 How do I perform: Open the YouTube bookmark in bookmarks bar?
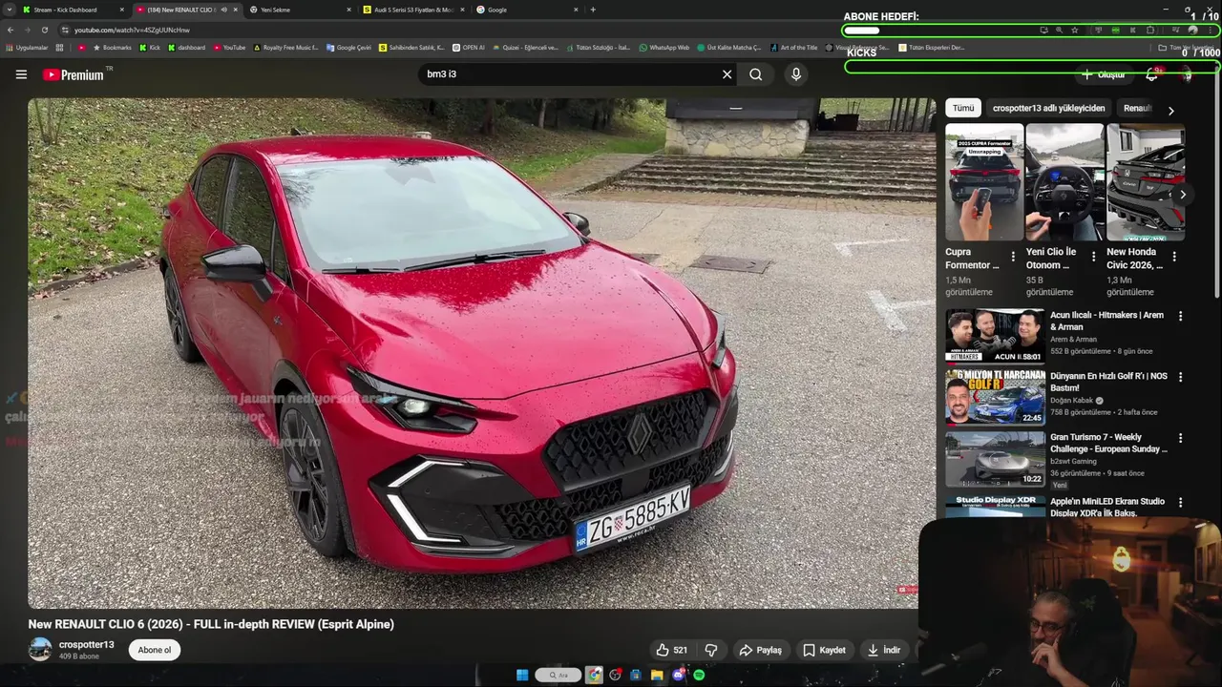point(229,47)
